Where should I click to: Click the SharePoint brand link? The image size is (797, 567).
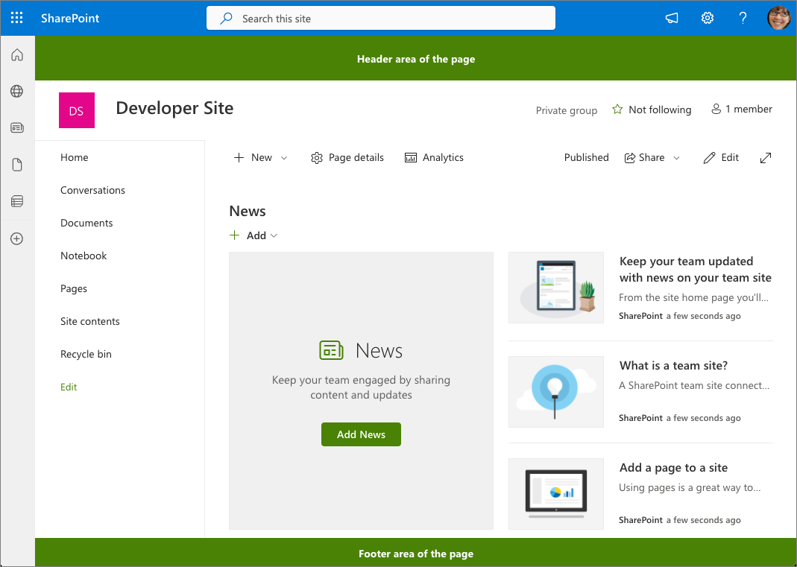click(x=70, y=19)
